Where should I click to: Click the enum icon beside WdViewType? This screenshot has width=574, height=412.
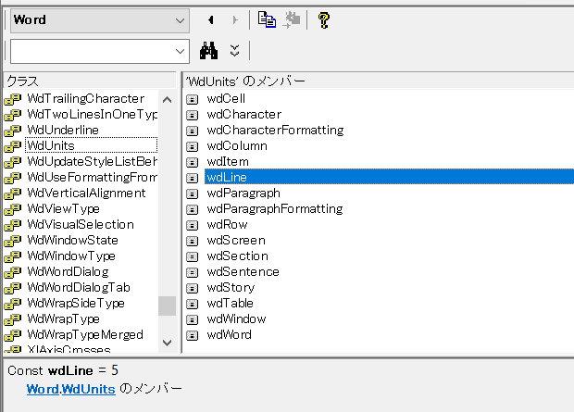pos(12,209)
